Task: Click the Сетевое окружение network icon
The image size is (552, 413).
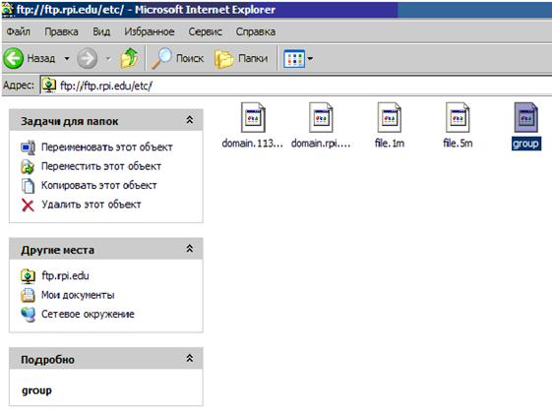Action: [x=28, y=314]
